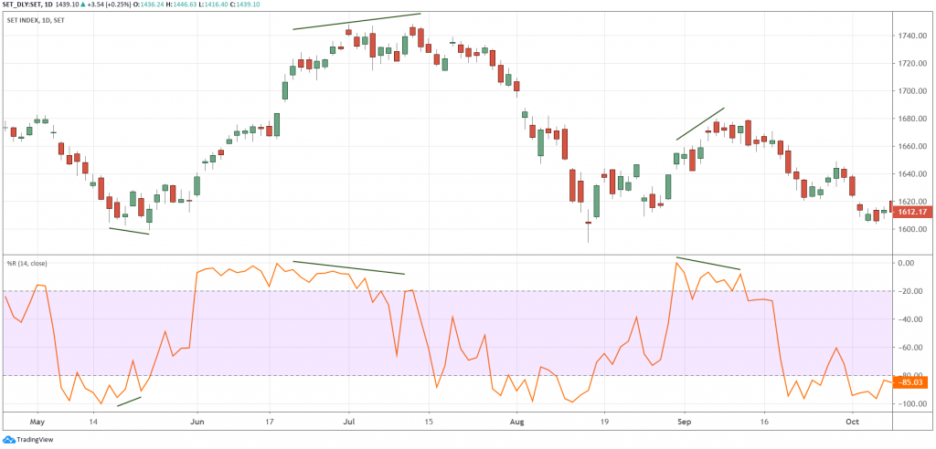Screen dimensions: 936x449
Task: Click the SET_DLY:SET symbol header
Action: [23, 5]
